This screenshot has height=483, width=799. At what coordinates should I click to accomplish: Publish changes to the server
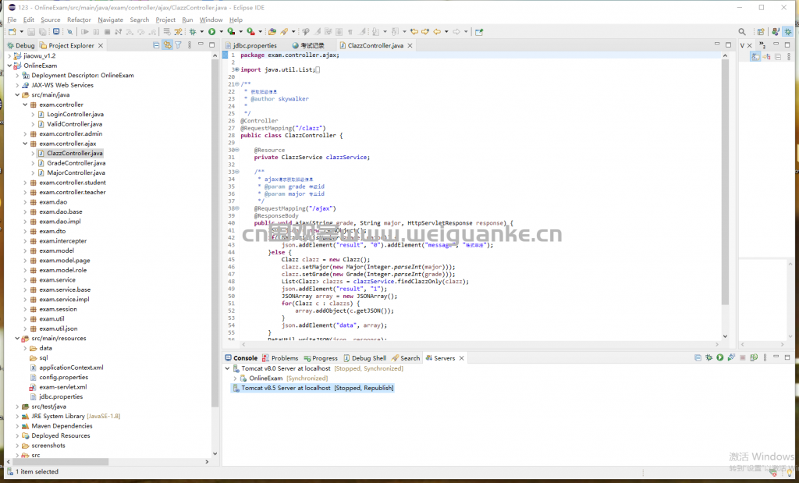point(754,357)
